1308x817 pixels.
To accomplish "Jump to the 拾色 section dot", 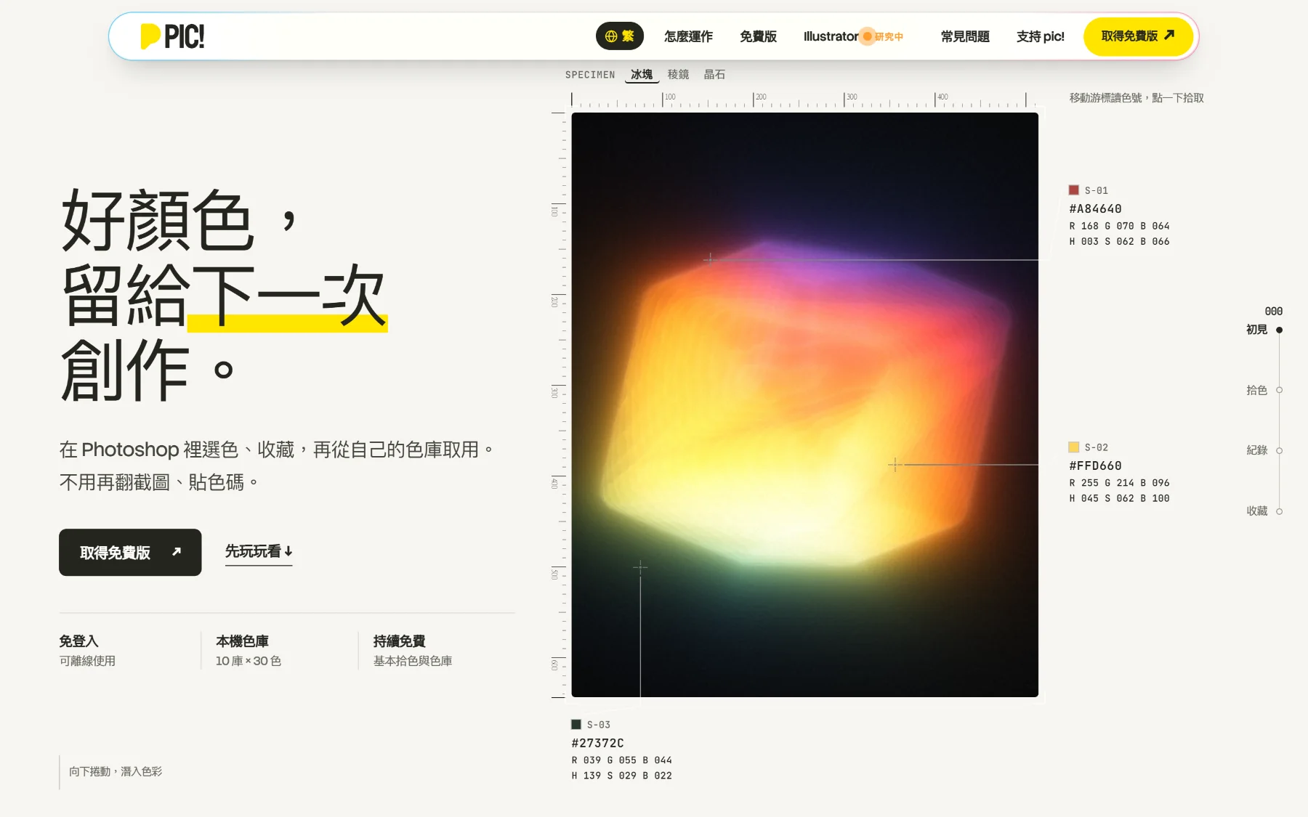I will [1280, 390].
